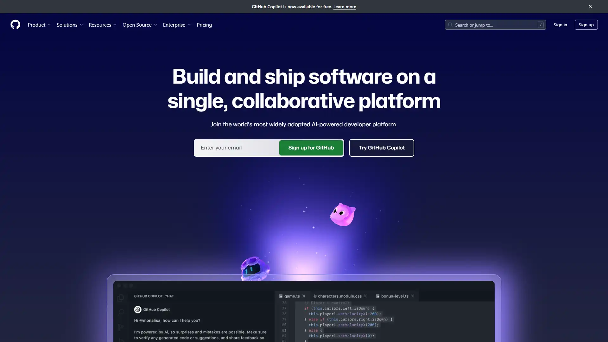Enter email in signup text field

click(236, 147)
